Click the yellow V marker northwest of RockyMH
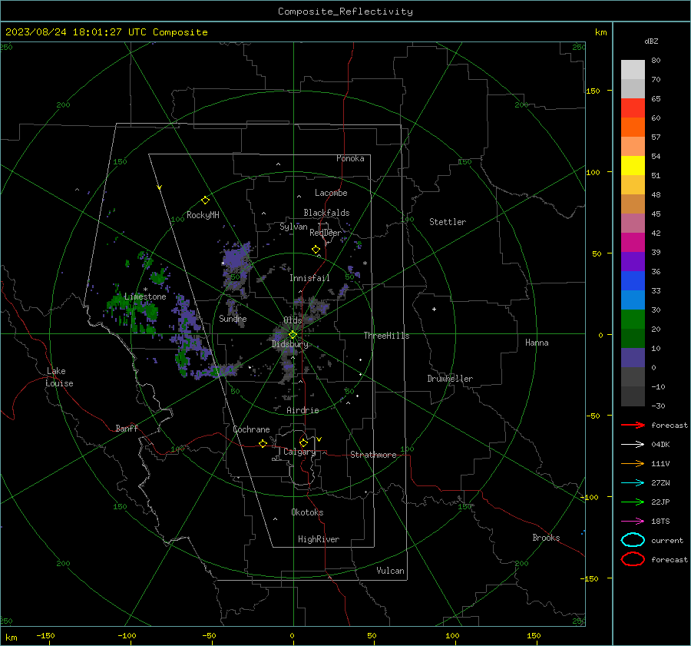691x646 pixels. [160, 188]
